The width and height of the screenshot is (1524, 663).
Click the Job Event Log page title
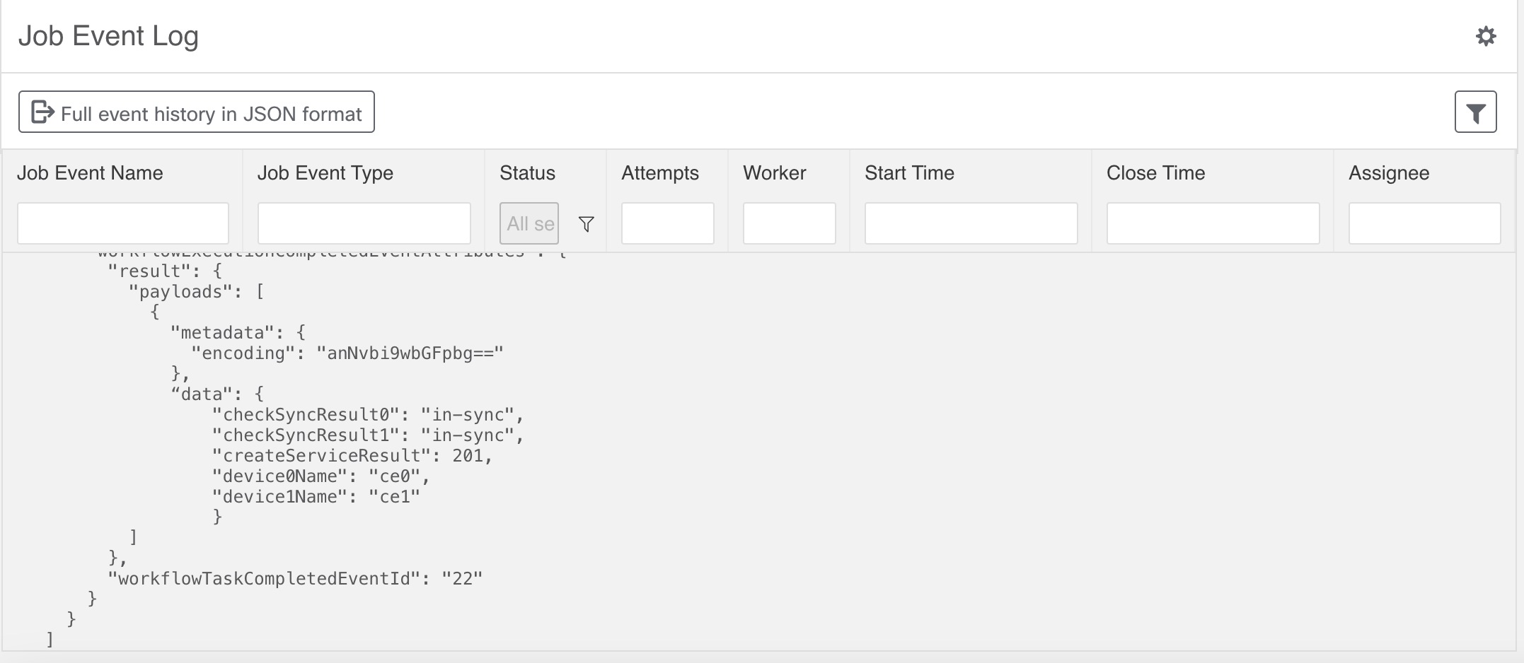[x=109, y=35]
